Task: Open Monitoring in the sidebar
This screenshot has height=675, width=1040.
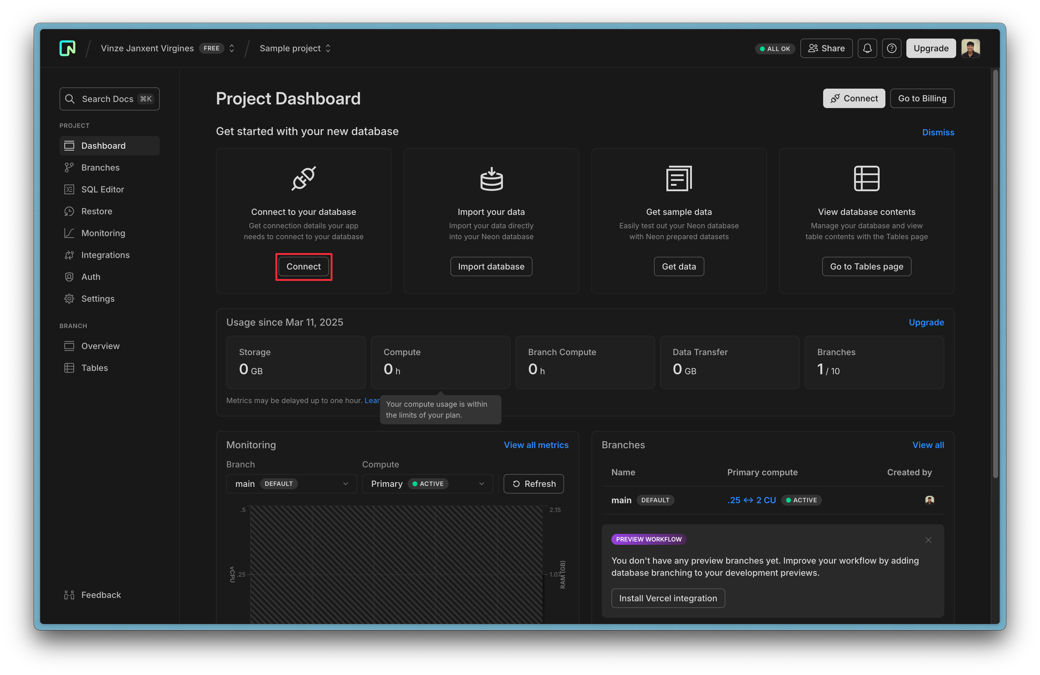Action: coord(103,233)
